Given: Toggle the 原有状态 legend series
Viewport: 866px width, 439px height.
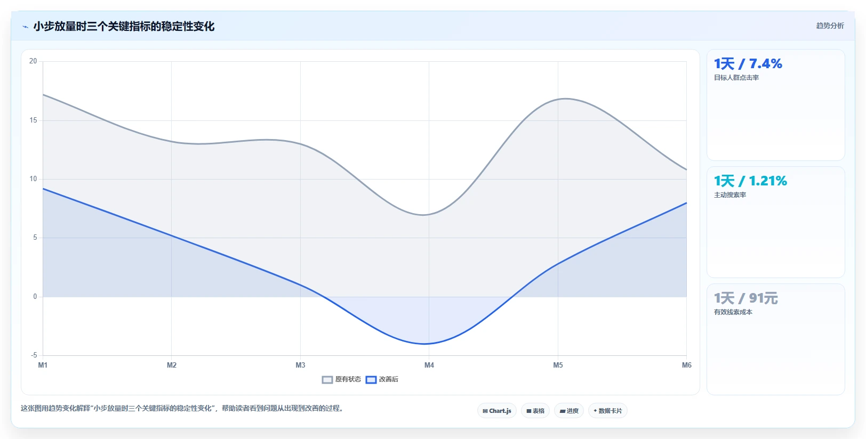Looking at the screenshot, I should point(341,379).
